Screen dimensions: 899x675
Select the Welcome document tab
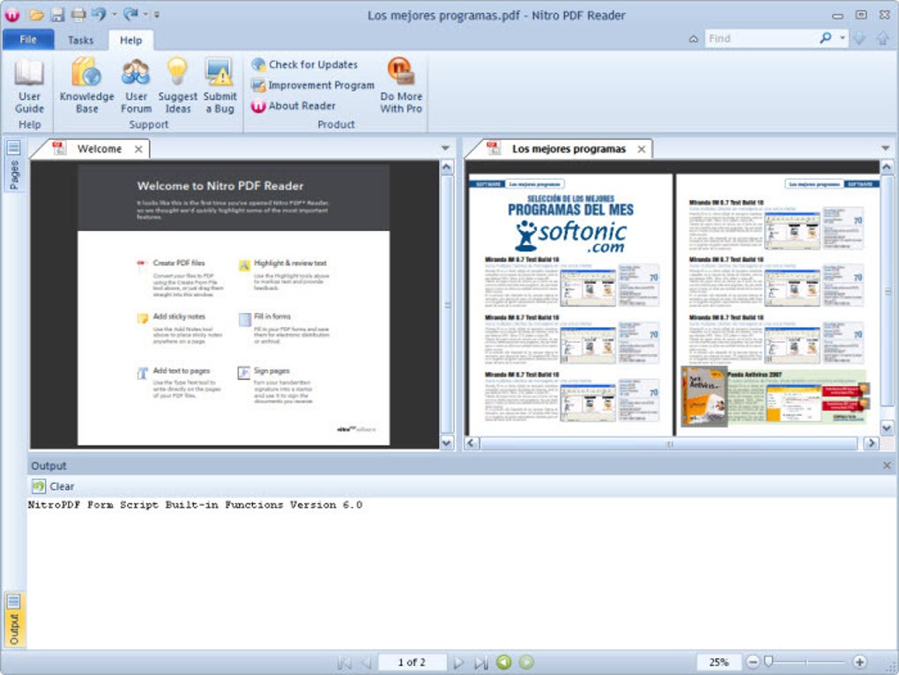pyautogui.click(x=90, y=149)
